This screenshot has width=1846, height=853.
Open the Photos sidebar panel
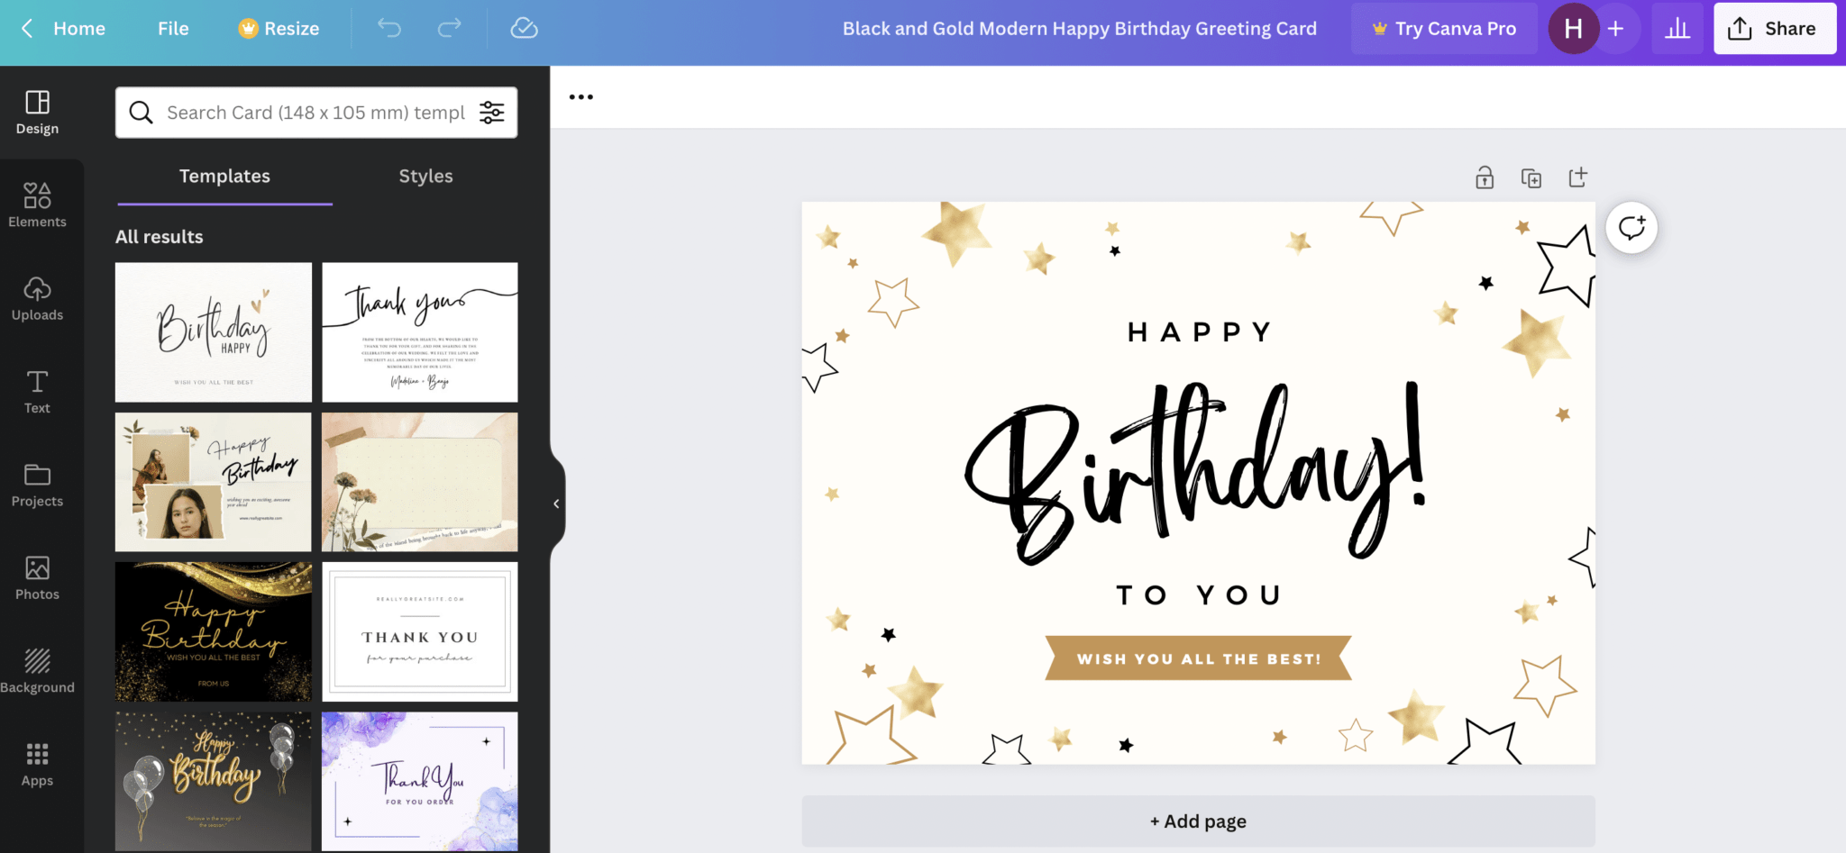pyautogui.click(x=37, y=578)
